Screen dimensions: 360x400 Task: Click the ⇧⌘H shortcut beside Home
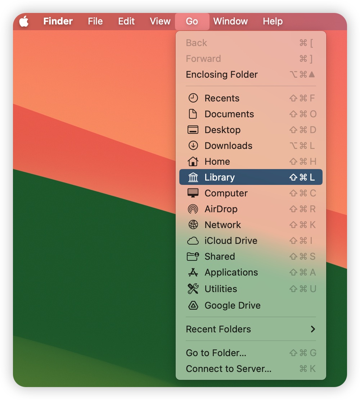click(303, 161)
